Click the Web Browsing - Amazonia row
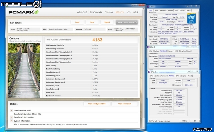214x132 pixels. coord(91,48)
